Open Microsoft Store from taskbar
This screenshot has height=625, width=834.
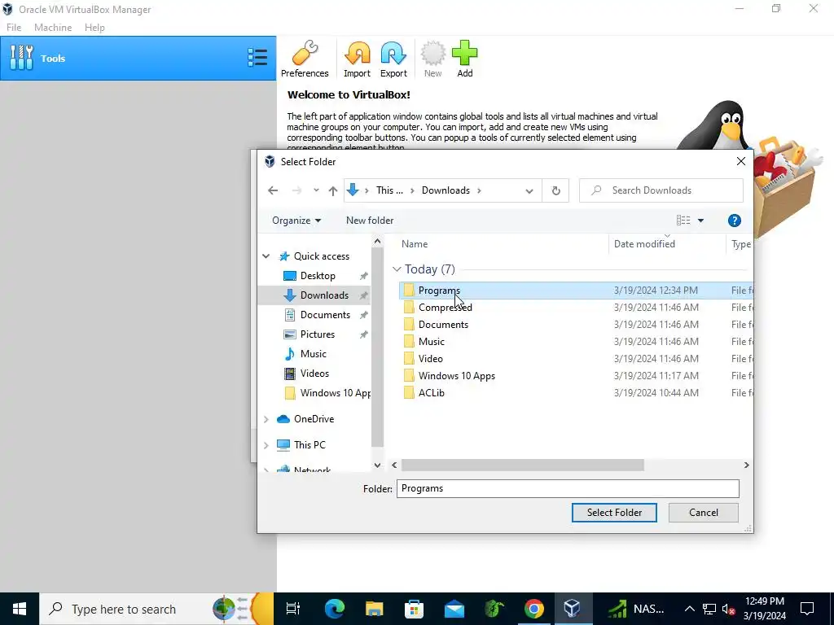coord(414,609)
